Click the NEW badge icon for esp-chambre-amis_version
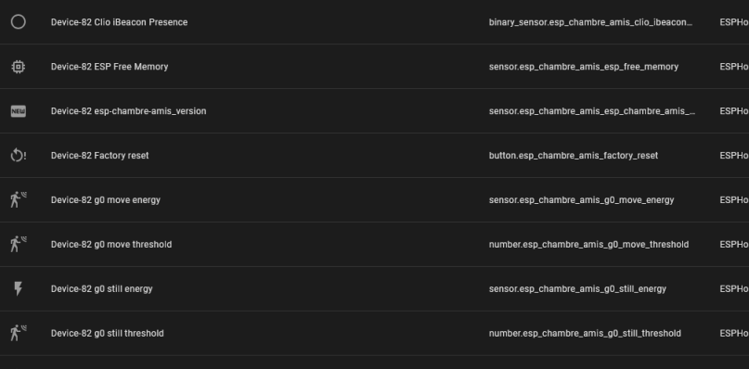 19,111
